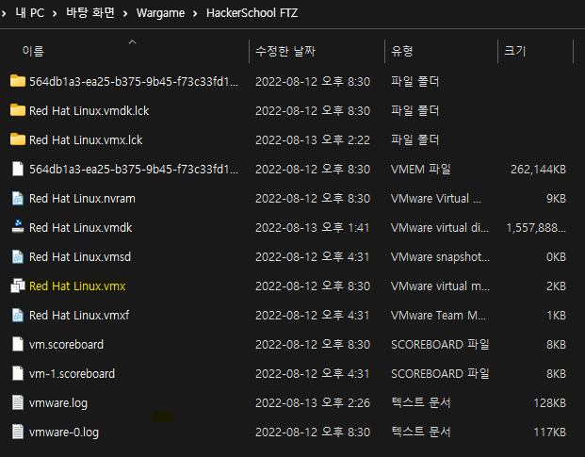585x457 pixels.
Task: Click the Red Hat Linux.vmdk disk icon
Action: 18,227
